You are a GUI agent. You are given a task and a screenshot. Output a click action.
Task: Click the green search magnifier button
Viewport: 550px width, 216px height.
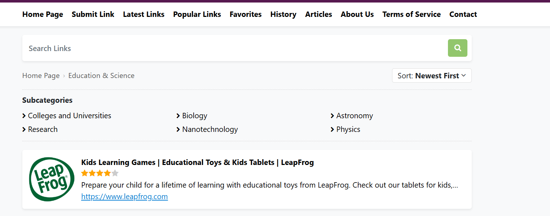(x=457, y=48)
